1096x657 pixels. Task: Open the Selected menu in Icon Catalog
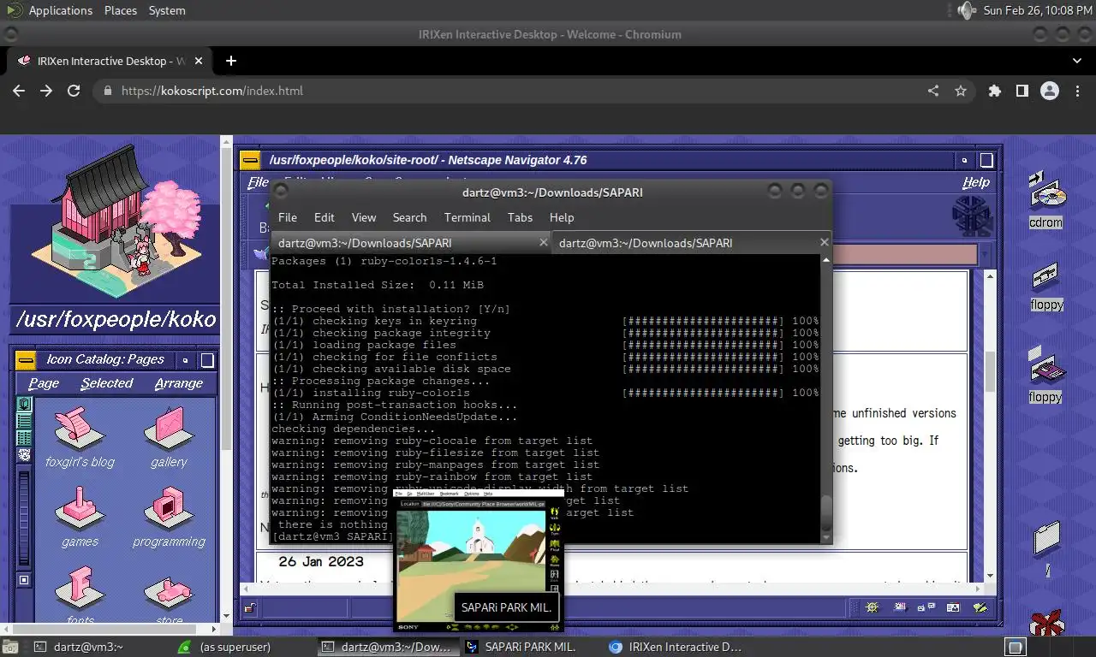tap(107, 383)
